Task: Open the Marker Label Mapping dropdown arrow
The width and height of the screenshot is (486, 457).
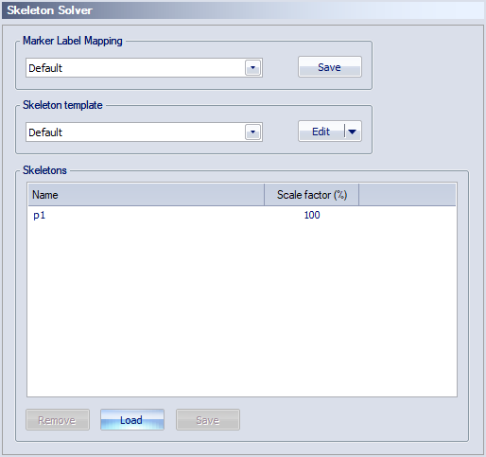Action: pos(252,67)
